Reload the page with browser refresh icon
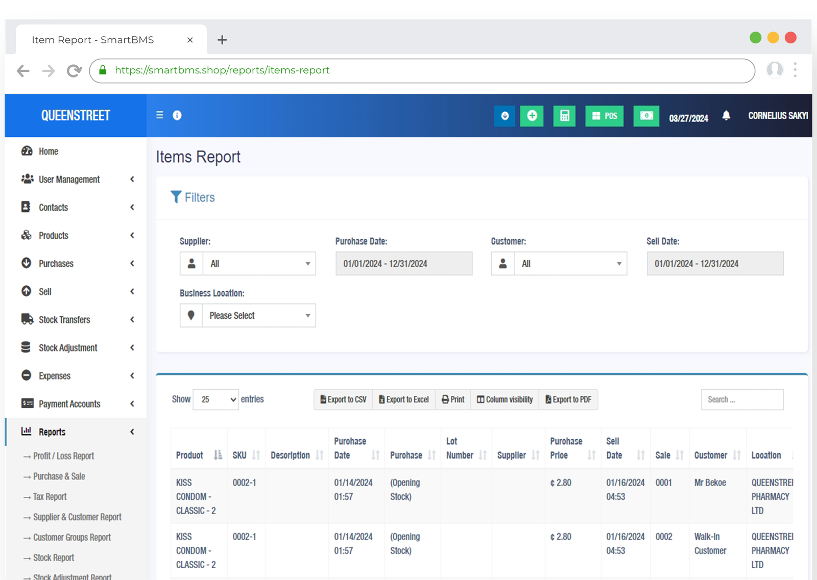This screenshot has width=817, height=580. tap(74, 71)
